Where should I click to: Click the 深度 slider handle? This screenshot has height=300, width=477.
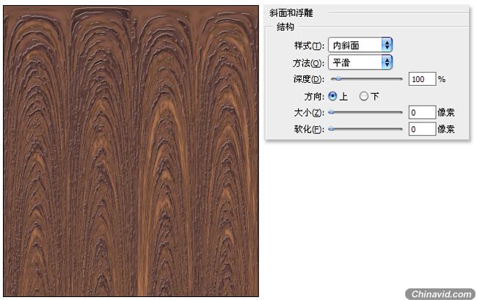[338, 79]
